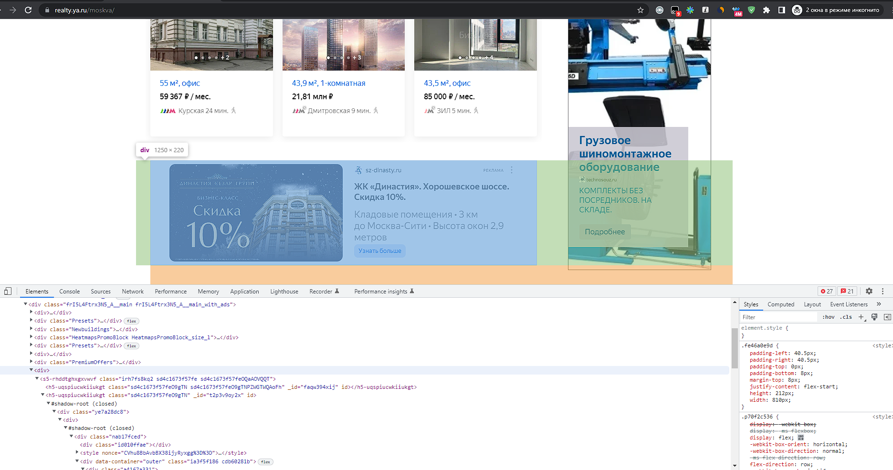Click the 27 errors counter icon
The height and width of the screenshot is (470, 893).
point(827,291)
